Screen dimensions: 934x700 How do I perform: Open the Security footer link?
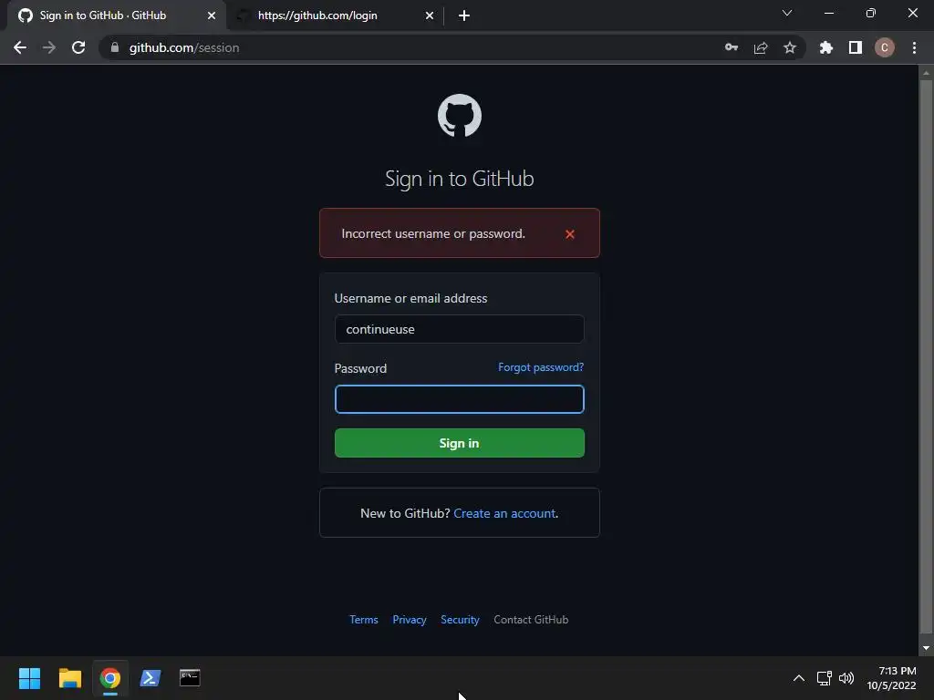click(x=460, y=620)
